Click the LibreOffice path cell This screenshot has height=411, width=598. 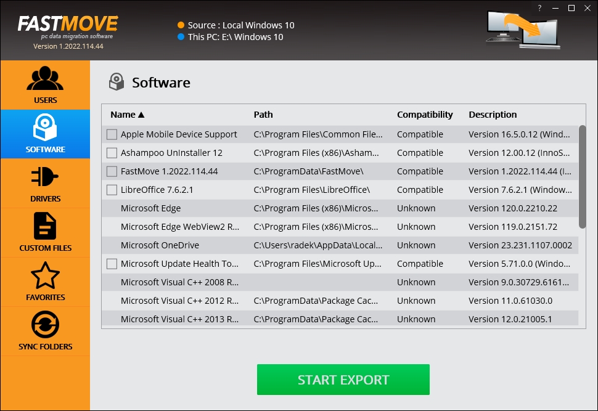[311, 190]
